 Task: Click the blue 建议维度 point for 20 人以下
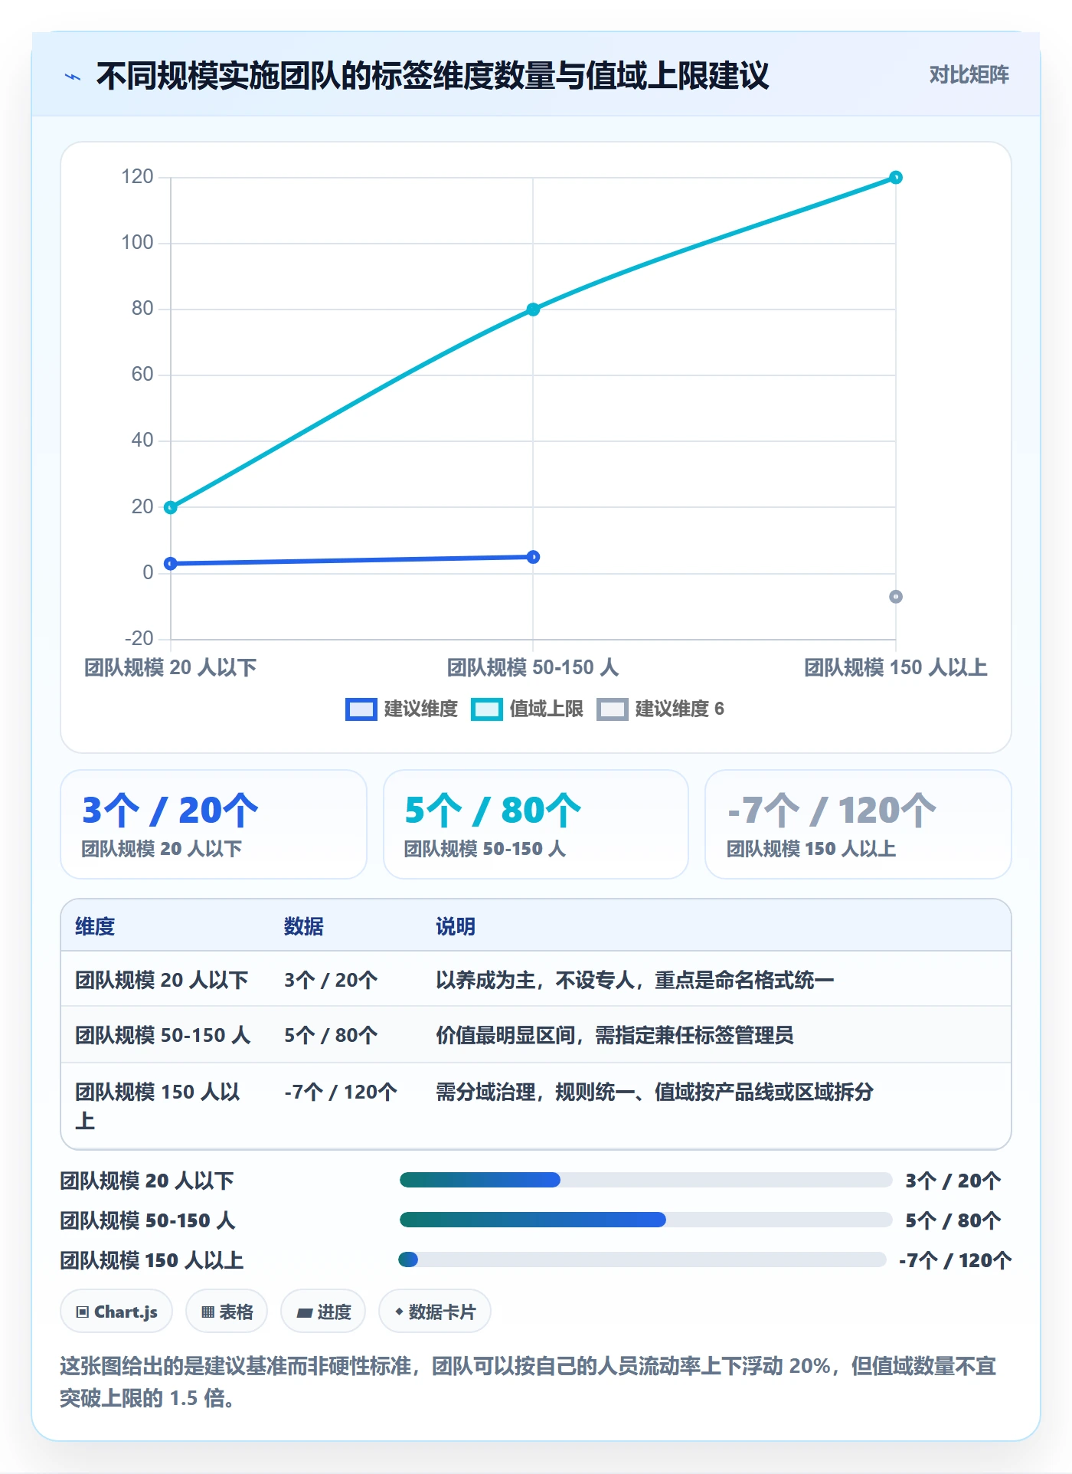(x=171, y=564)
